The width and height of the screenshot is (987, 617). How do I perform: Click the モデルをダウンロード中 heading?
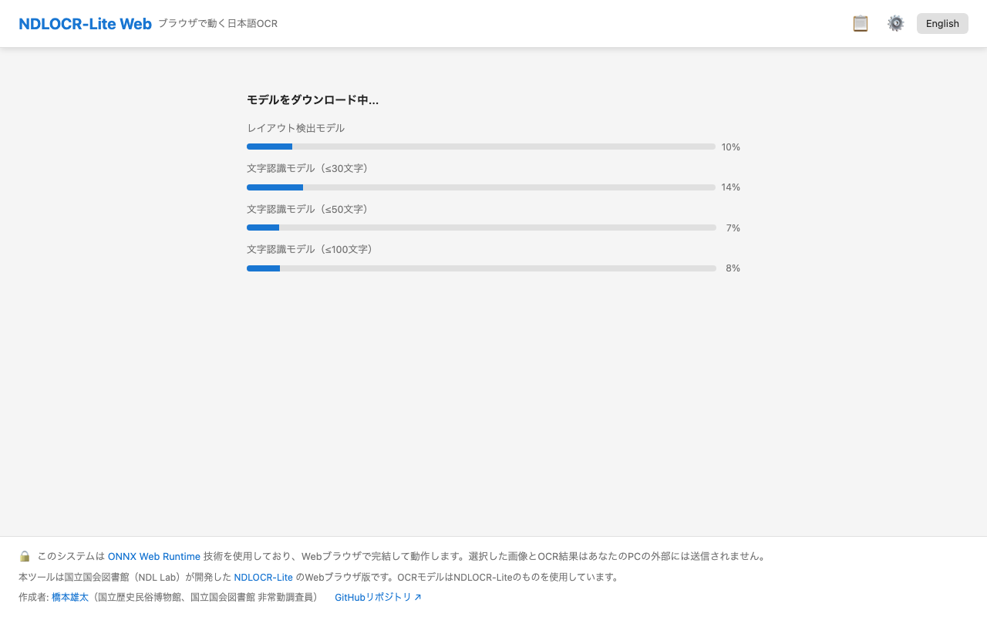312,99
